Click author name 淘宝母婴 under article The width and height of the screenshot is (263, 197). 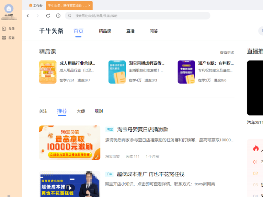pyautogui.click(x=112, y=156)
